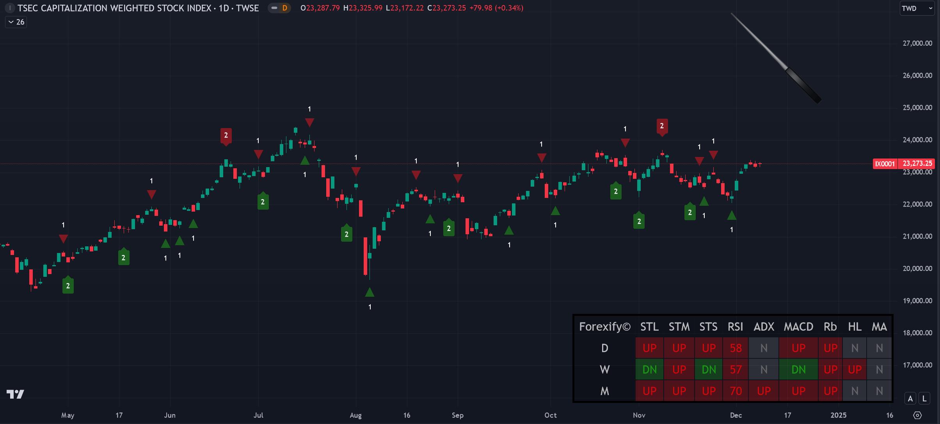This screenshot has height=424, width=940.
Task: Click the IX0001 price label on the axis
Action: [x=885, y=164]
